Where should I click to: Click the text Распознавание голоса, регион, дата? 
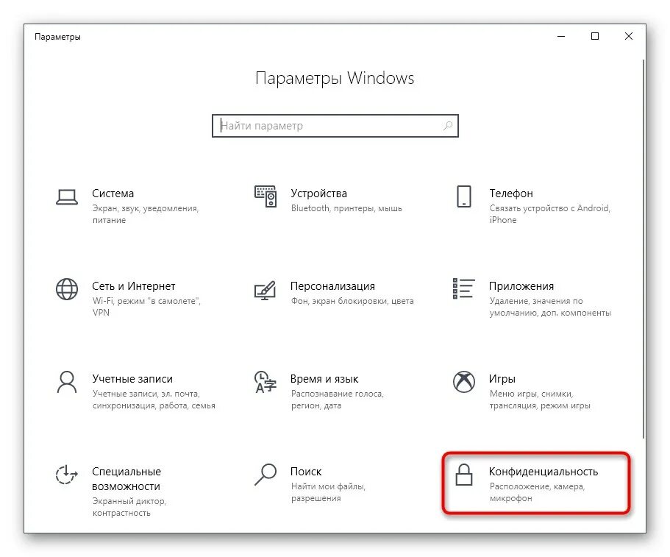[x=337, y=400]
